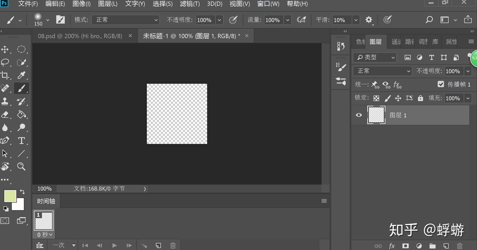Image resolution: width=477 pixels, height=250 pixels.
Task: Choose the Eyedropper tool
Action: pyautogui.click(x=21, y=75)
